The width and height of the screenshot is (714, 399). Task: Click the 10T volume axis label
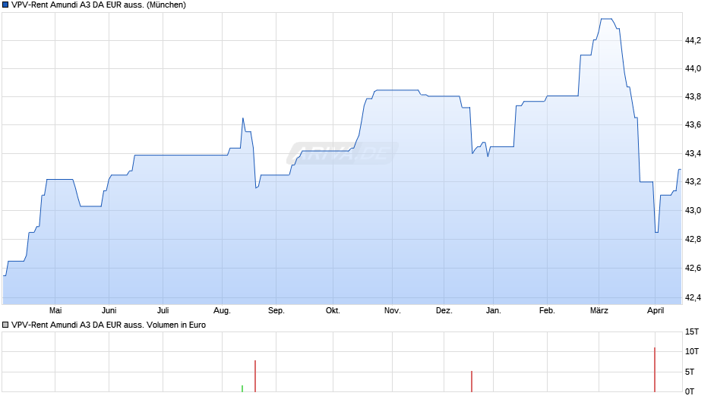pyautogui.click(x=692, y=351)
